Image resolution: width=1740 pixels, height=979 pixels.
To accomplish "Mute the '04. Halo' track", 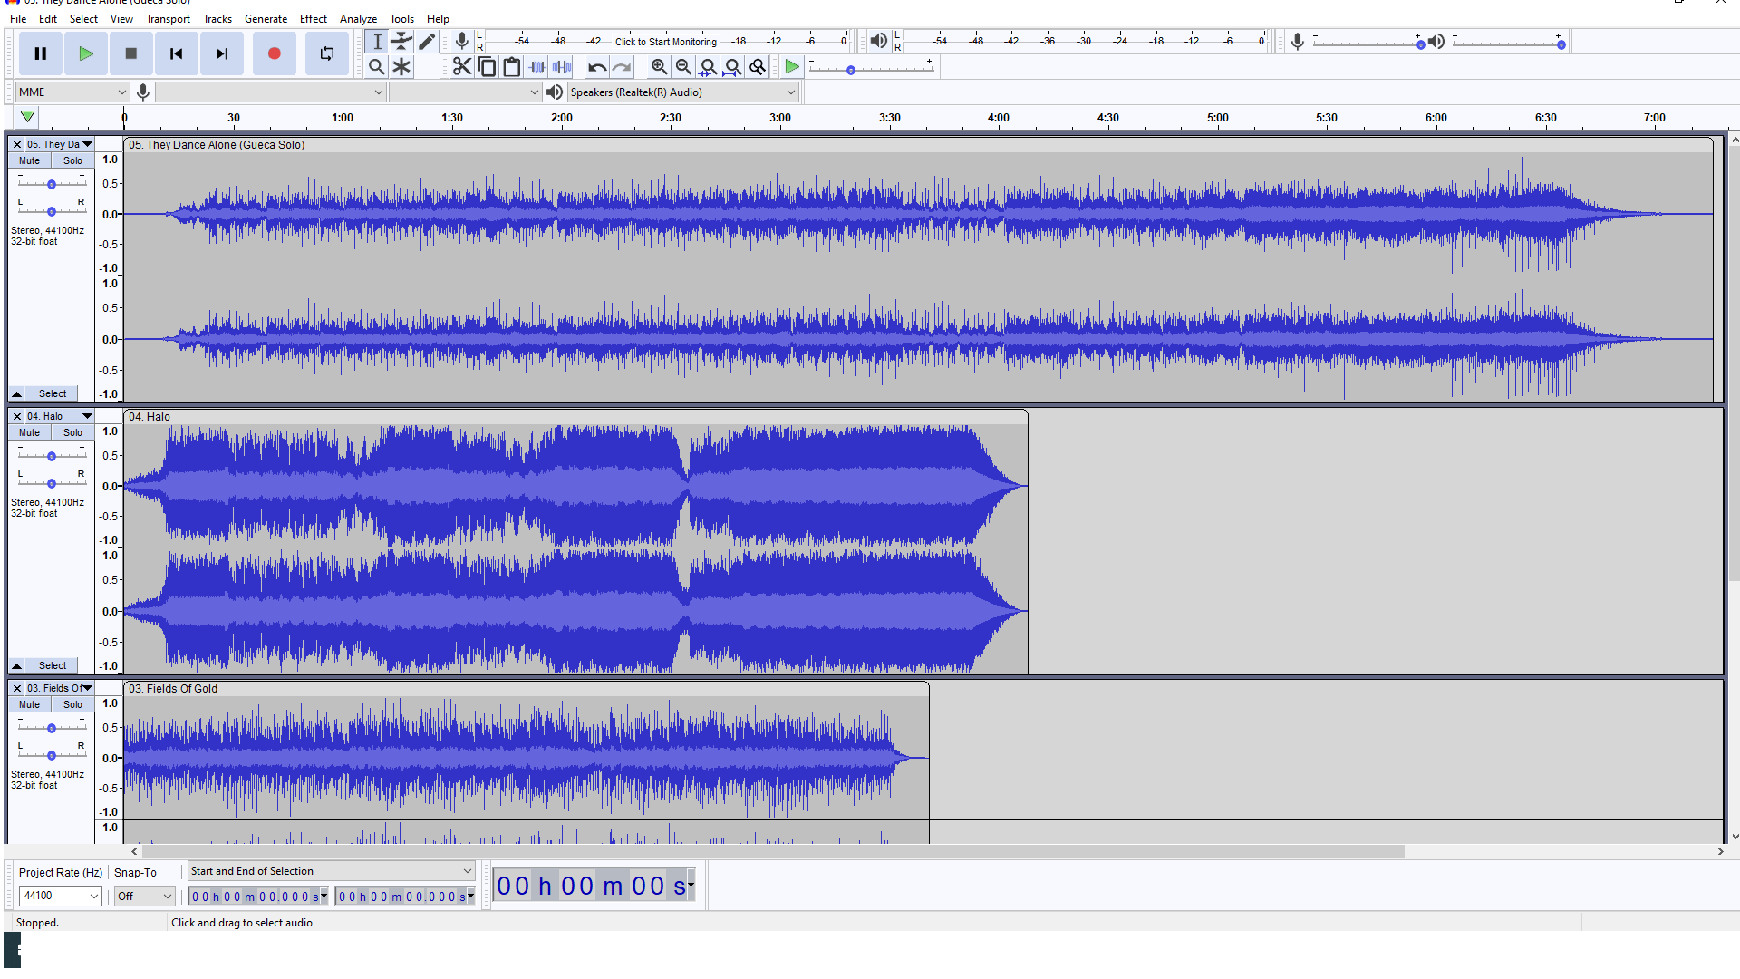I will [29, 432].
